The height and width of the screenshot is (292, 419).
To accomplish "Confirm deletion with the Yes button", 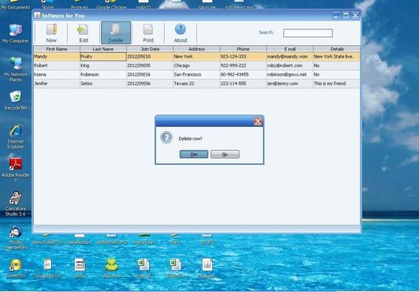I will click(x=194, y=154).
